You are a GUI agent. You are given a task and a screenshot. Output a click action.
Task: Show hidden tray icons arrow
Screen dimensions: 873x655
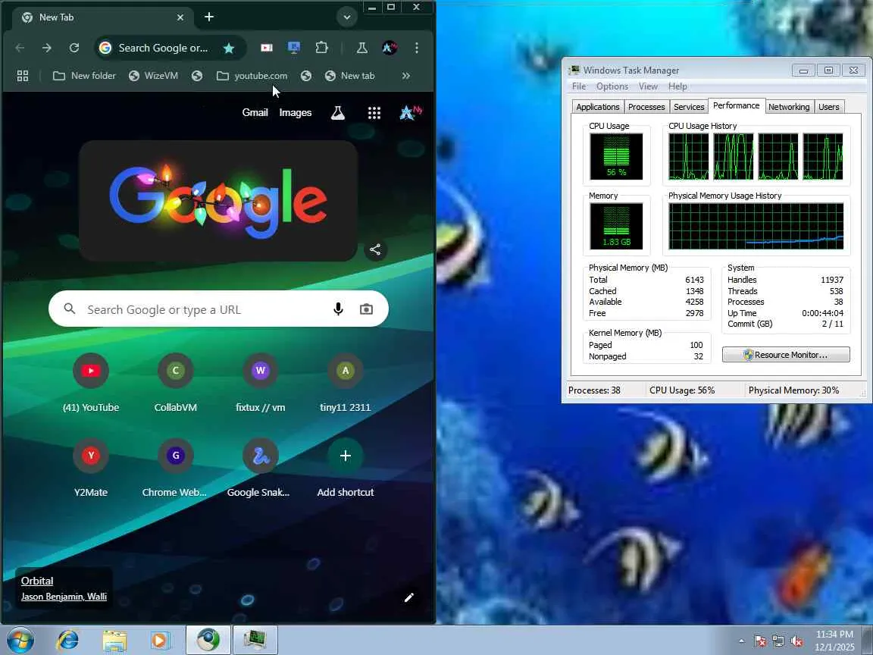741,641
